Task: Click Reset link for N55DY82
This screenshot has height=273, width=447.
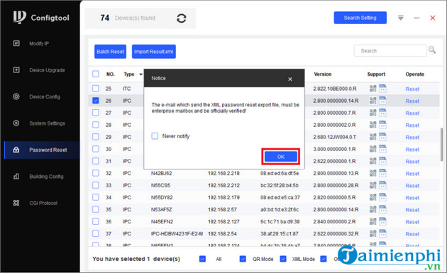Action: [412, 198]
